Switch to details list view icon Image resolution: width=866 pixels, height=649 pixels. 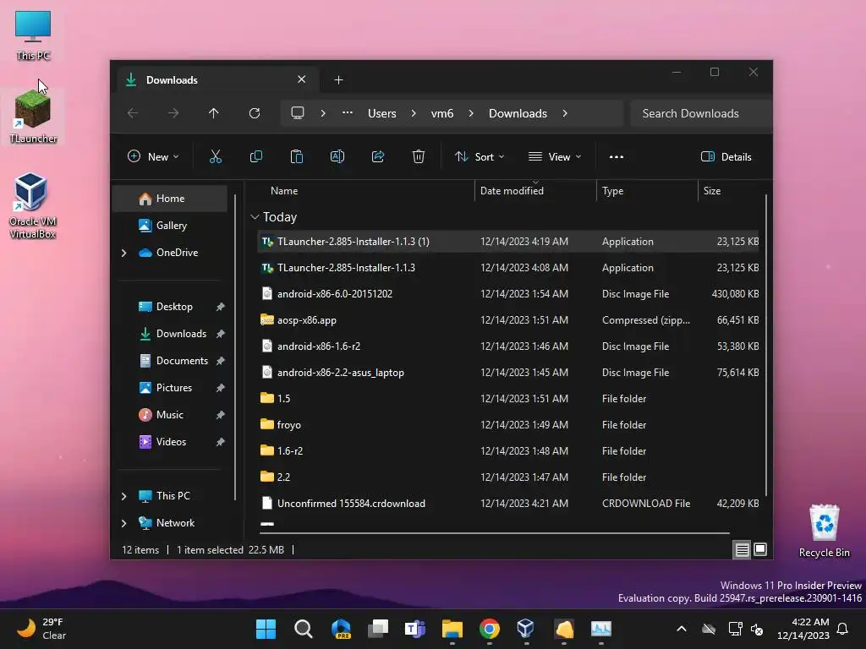tap(742, 549)
